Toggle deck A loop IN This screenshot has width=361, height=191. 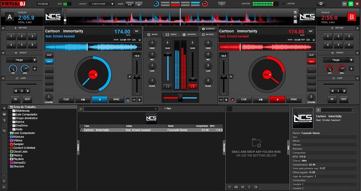pyautogui.click(x=15, y=99)
